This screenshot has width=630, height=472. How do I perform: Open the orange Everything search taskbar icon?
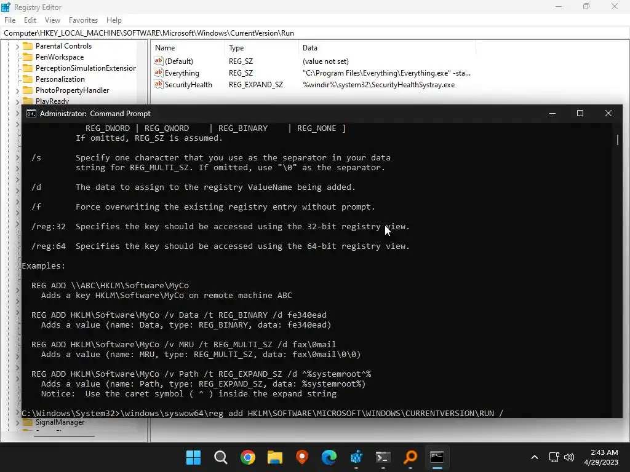410,457
